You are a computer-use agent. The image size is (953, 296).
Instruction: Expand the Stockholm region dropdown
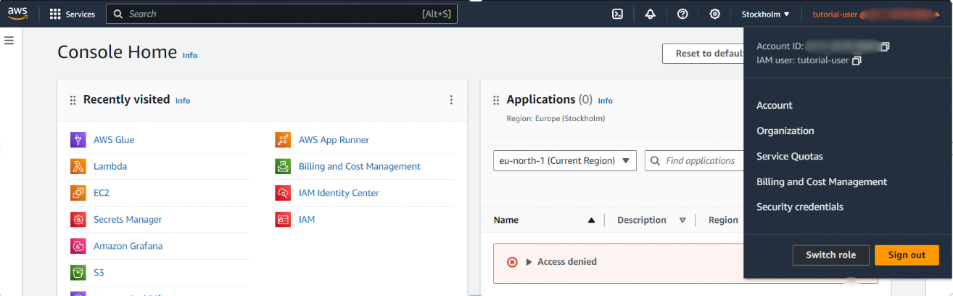point(765,14)
